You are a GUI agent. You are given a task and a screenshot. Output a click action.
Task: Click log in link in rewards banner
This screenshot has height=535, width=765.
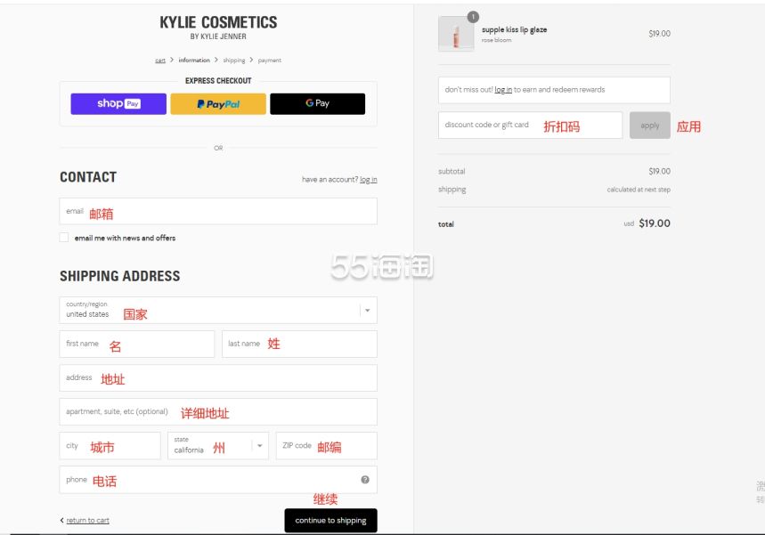(x=503, y=90)
